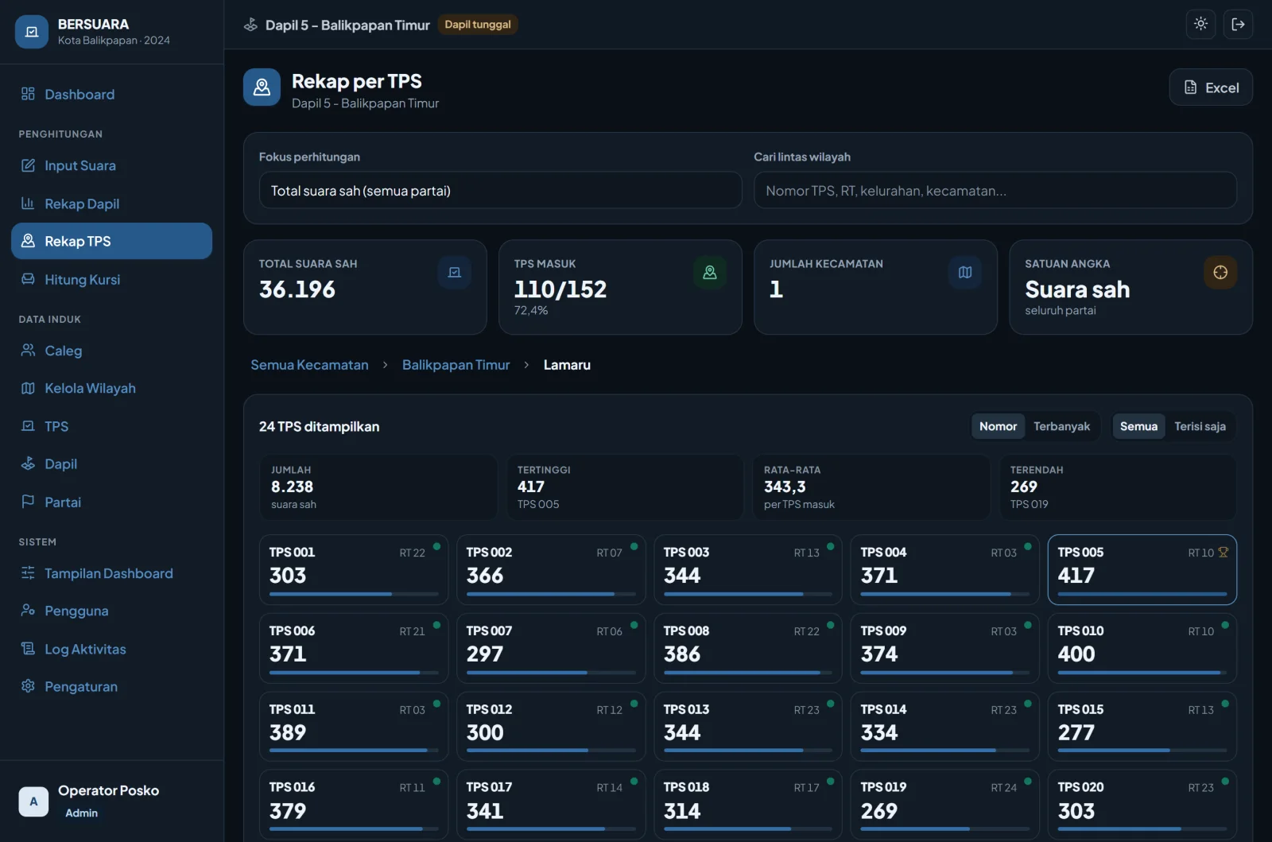This screenshot has width=1272, height=842.
Task: Open Tampilan Dashboard menu item
Action: point(111,573)
